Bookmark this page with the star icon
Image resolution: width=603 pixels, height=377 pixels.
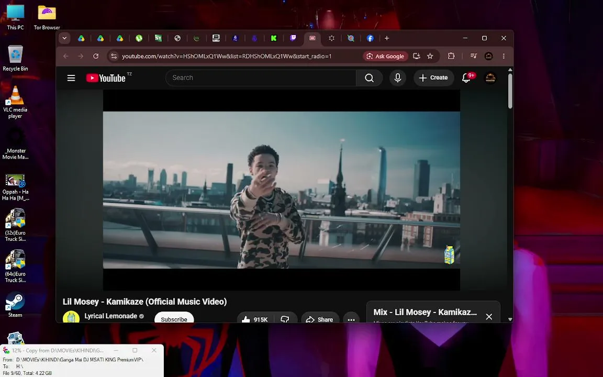pos(430,56)
